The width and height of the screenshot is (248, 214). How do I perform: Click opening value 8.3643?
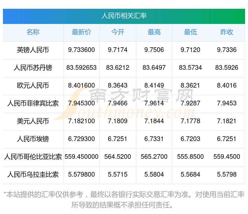coord(118,86)
